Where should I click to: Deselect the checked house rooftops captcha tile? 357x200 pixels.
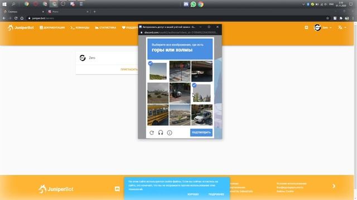tap(202, 93)
